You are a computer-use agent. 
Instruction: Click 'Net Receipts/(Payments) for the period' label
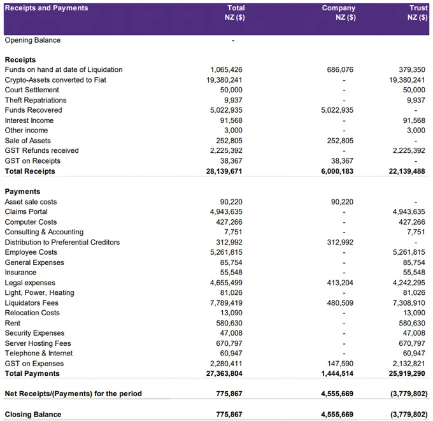pyautogui.click(x=73, y=394)
